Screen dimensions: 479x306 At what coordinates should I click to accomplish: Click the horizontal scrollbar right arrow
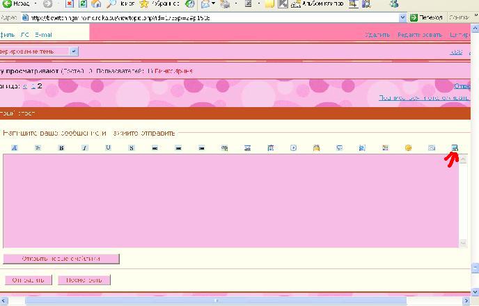coord(466,301)
